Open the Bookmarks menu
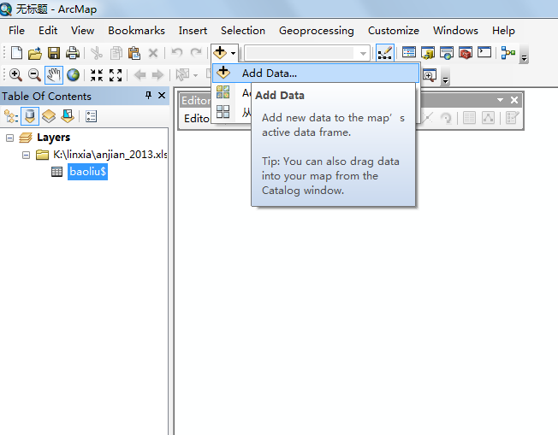Viewport: 558px width, 435px height. (x=136, y=31)
